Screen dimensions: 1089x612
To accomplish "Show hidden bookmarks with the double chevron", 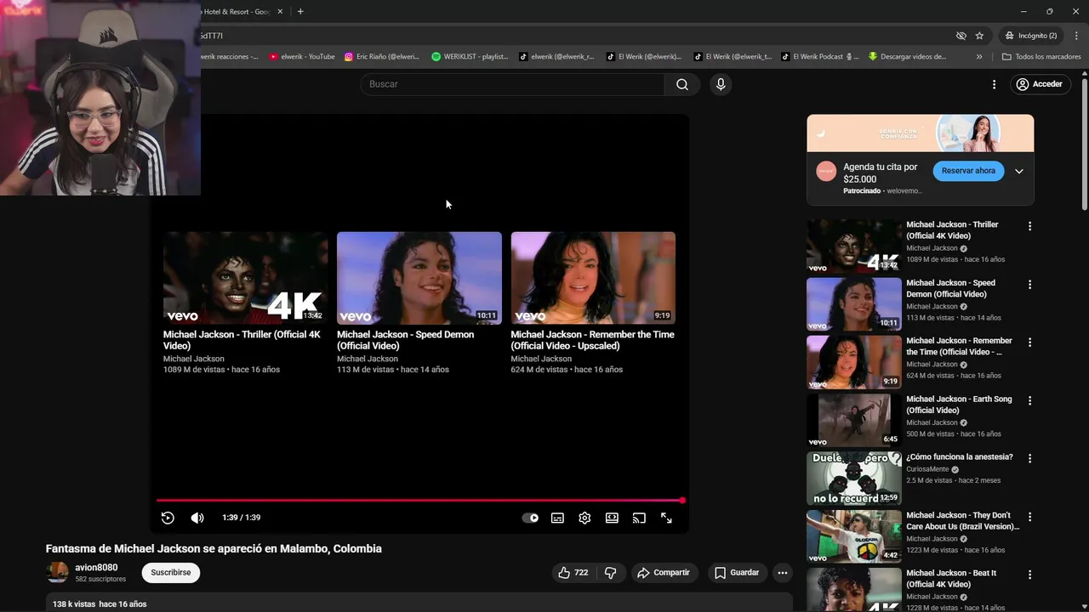I will coord(979,57).
